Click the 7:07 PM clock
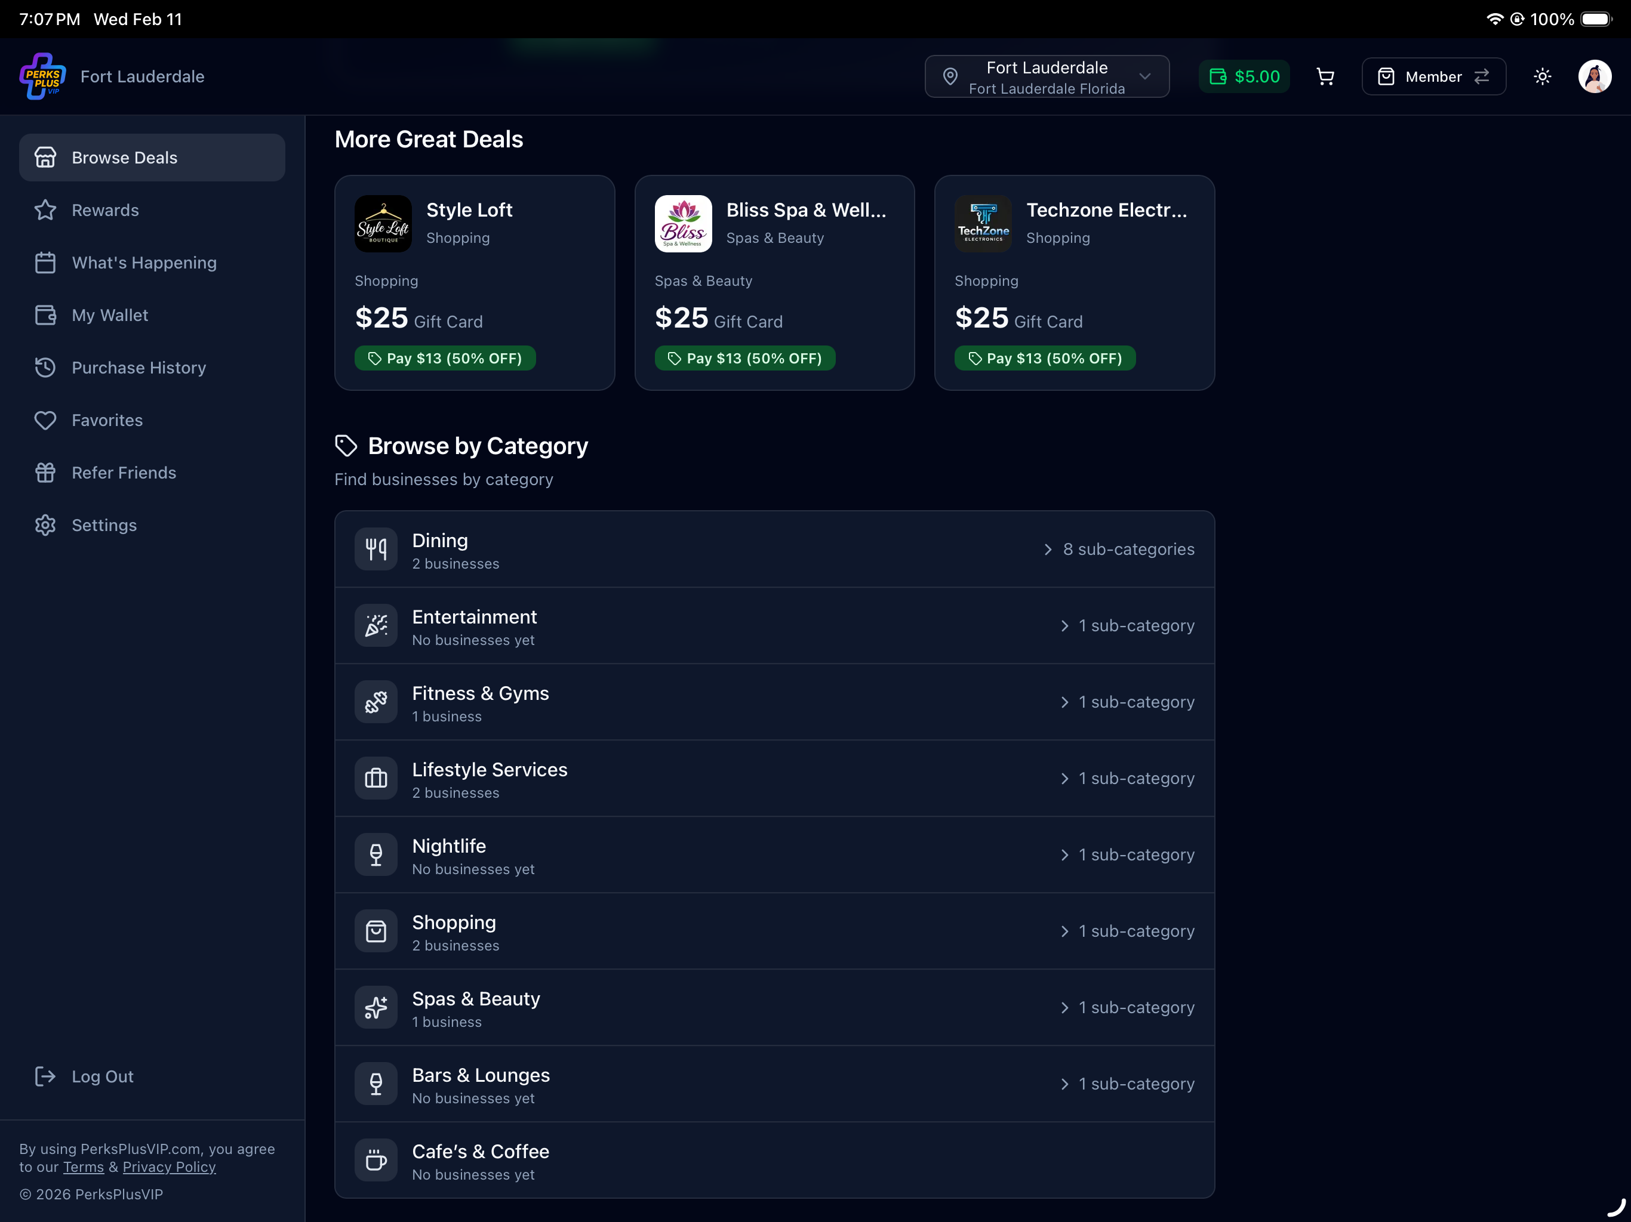1631x1222 pixels. point(50,19)
